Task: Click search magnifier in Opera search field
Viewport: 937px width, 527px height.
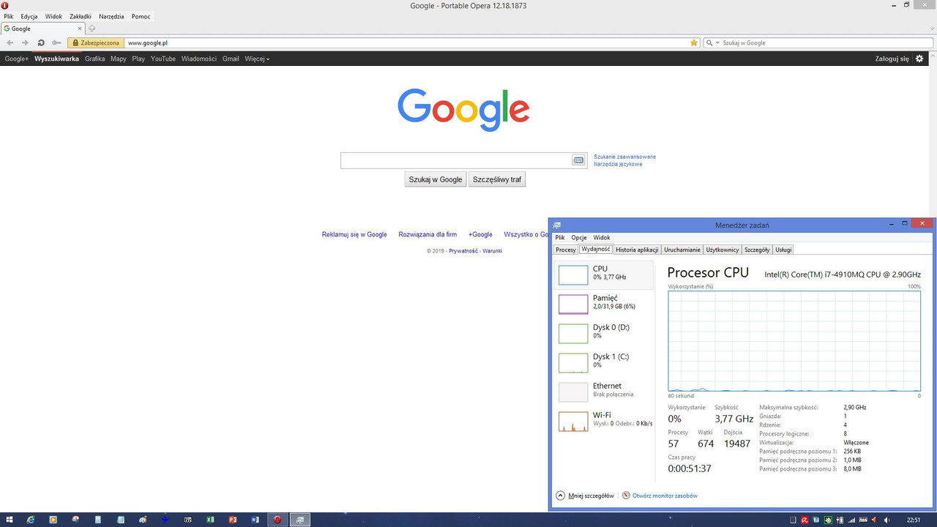Action: (709, 43)
